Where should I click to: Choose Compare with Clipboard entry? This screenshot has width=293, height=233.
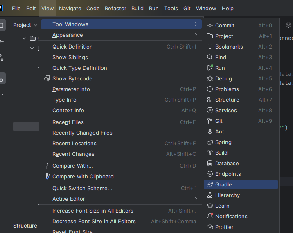(121, 177)
